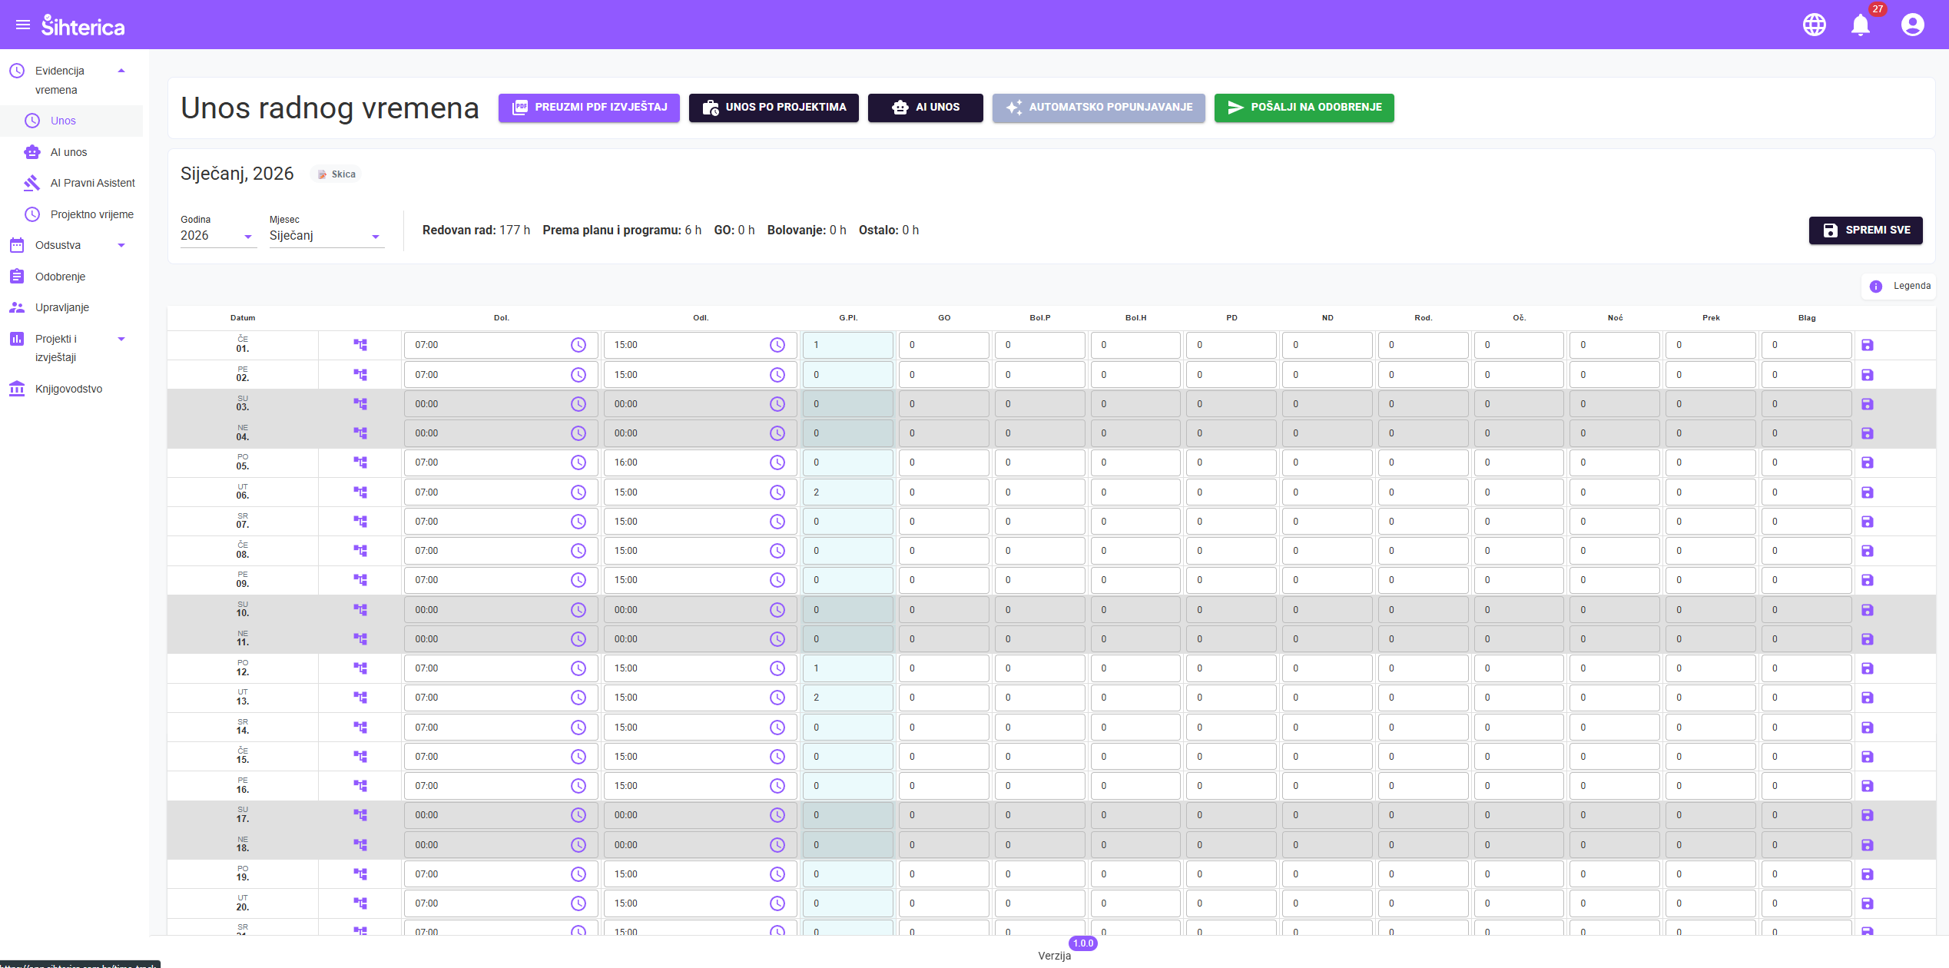Viewport: 1949px width, 968px height.
Task: Open AI Pravni Asistent menu item
Action: click(92, 183)
